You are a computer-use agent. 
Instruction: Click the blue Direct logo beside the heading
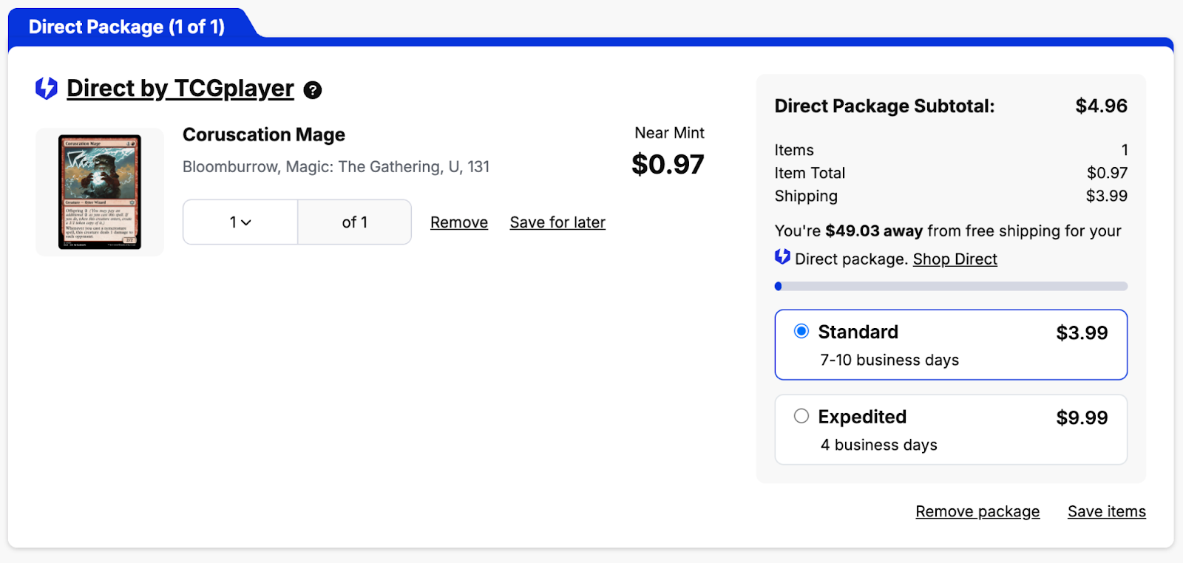click(x=47, y=88)
